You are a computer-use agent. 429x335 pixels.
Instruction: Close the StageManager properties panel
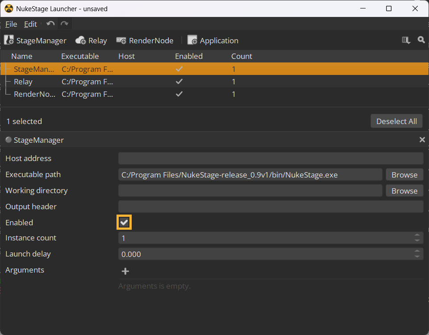[x=422, y=140]
